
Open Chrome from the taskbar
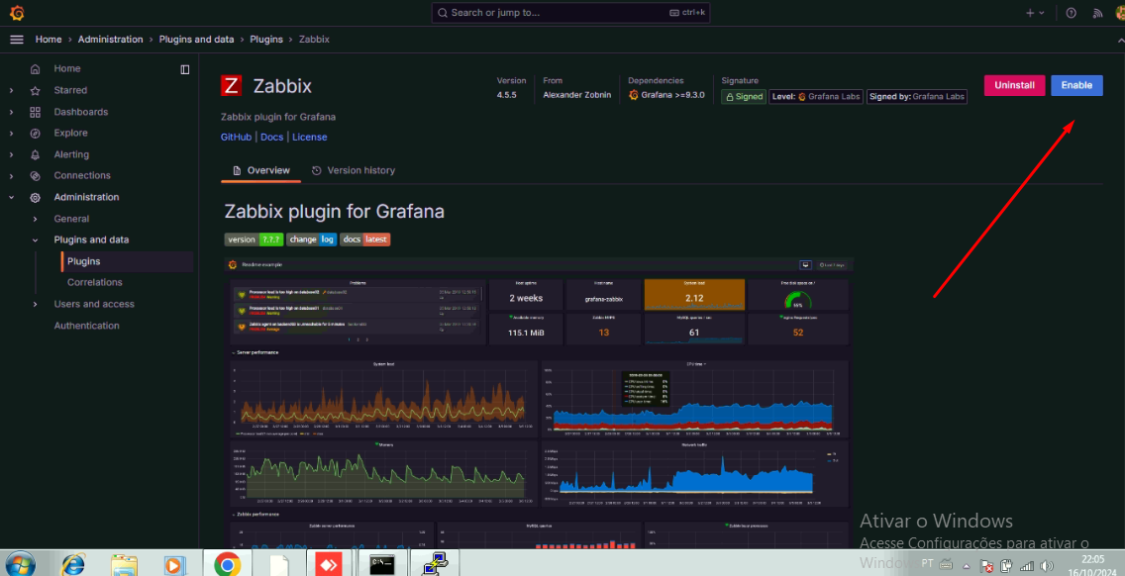[x=227, y=564]
